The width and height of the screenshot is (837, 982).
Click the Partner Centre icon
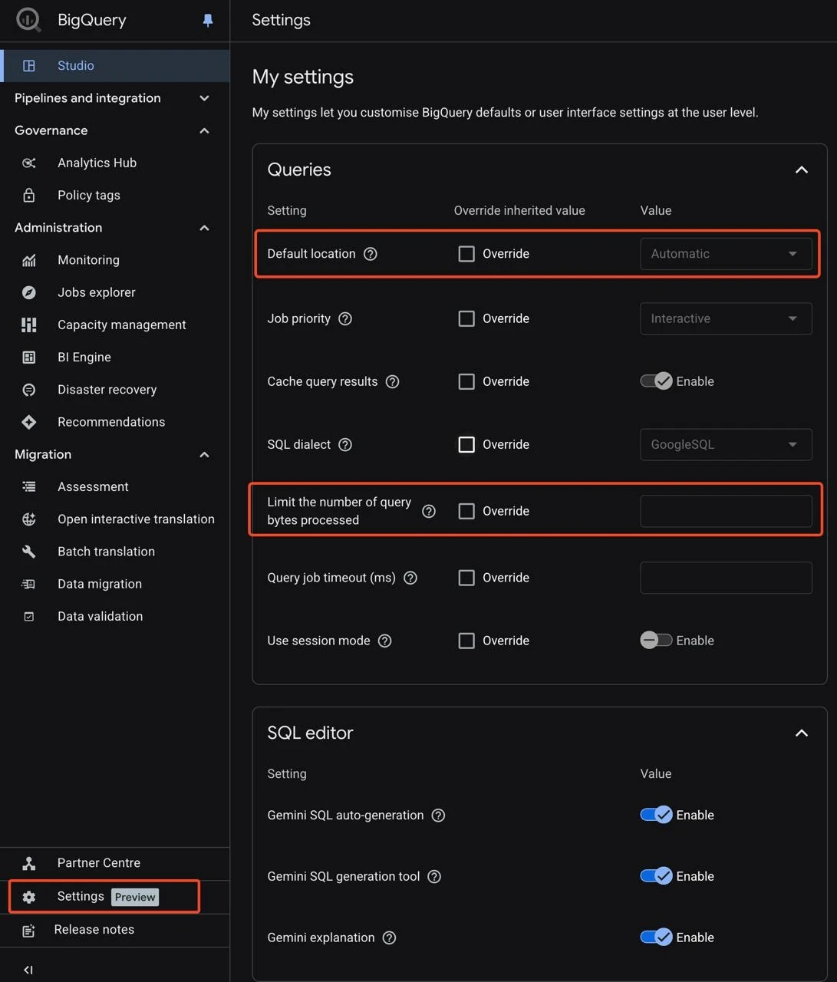click(29, 863)
